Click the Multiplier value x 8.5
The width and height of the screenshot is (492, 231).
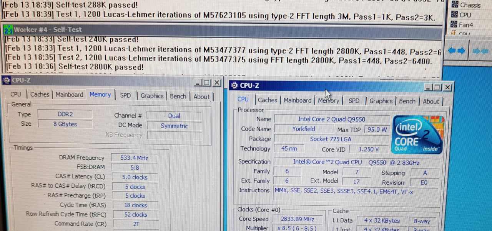click(x=298, y=228)
